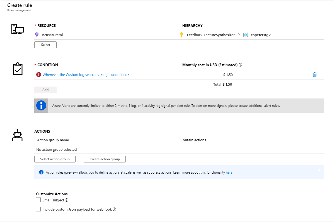This screenshot has width=334, height=222.
Task: Click the Select resource button
Action: click(x=45, y=45)
